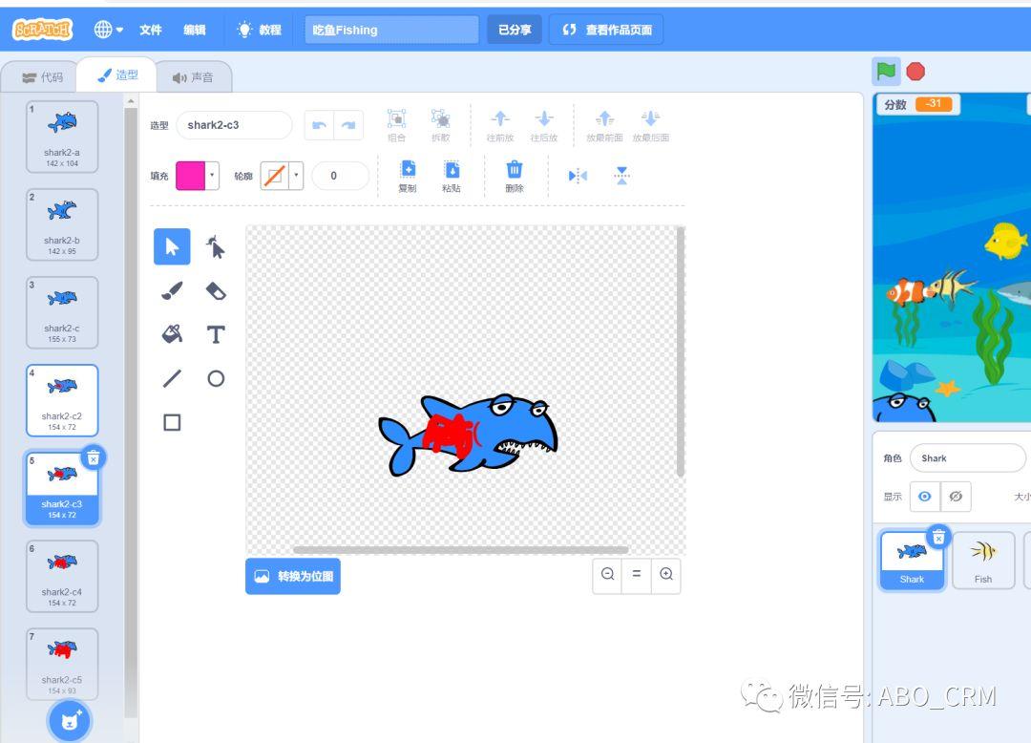This screenshot has width=1031, height=743.
Task: Click the 放最前面 bring-to-front icon
Action: [x=605, y=125]
